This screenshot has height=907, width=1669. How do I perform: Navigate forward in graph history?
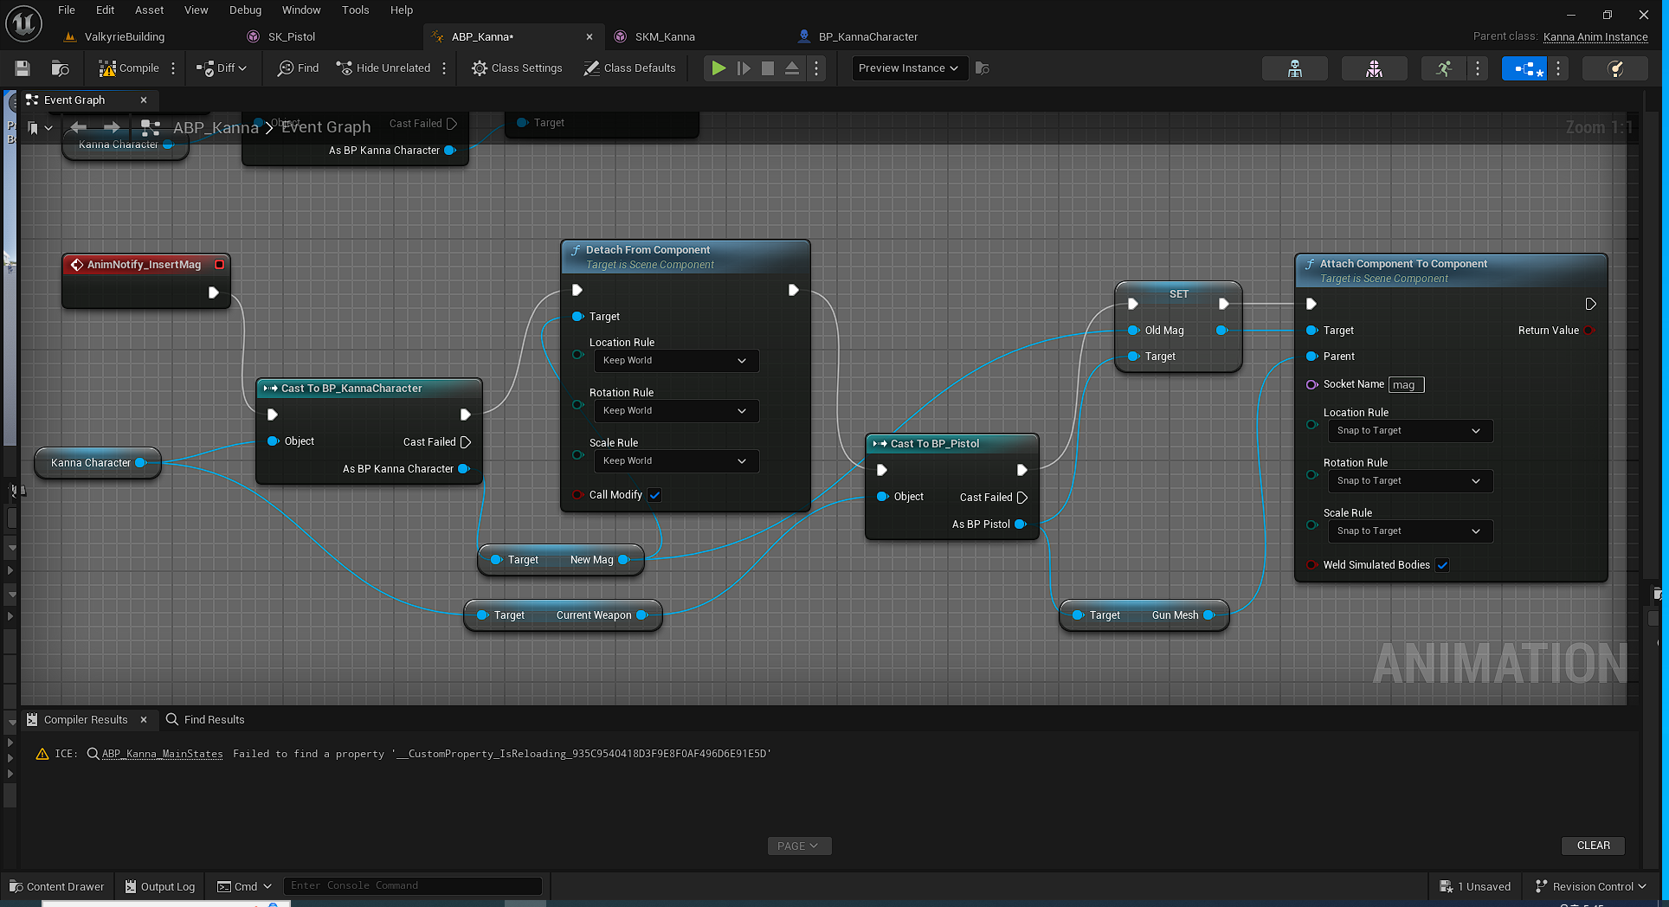coord(112,127)
